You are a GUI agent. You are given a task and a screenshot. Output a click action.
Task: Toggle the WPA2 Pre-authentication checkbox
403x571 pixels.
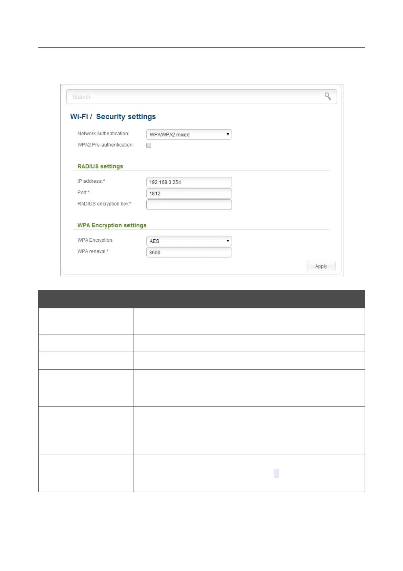tap(149, 145)
